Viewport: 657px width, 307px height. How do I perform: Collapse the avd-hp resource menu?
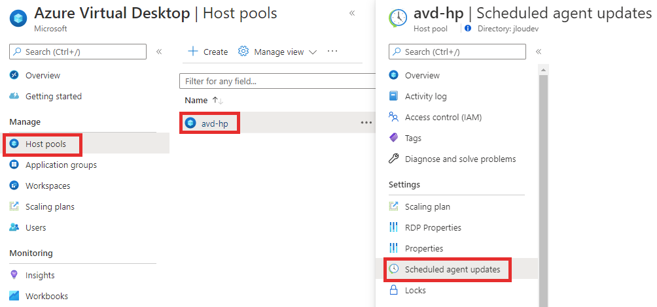coord(539,52)
